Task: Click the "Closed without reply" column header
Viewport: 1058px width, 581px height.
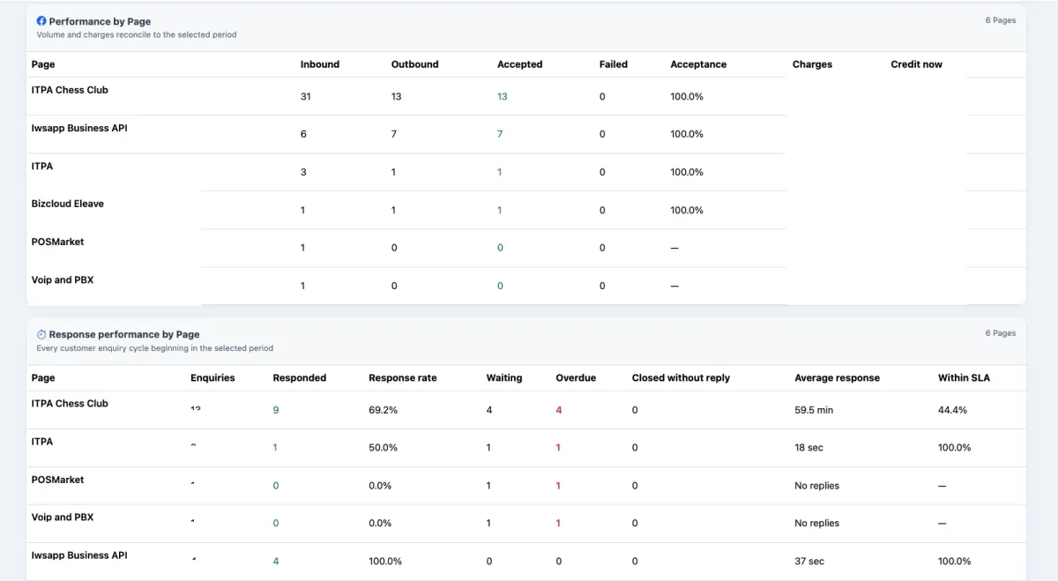Action: click(681, 378)
